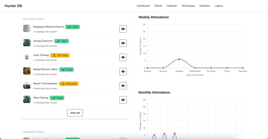Click Naran Turkmenbator's avatar image
Screen dimensions: 268x139
coord(27,85)
